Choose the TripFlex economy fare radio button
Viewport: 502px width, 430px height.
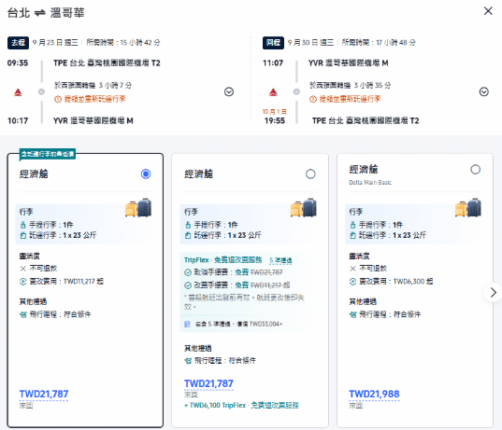click(310, 174)
